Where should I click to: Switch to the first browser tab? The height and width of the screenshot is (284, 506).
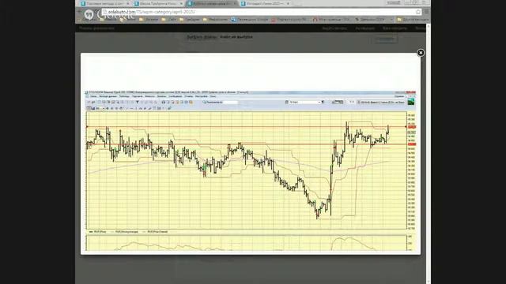click(x=104, y=3)
